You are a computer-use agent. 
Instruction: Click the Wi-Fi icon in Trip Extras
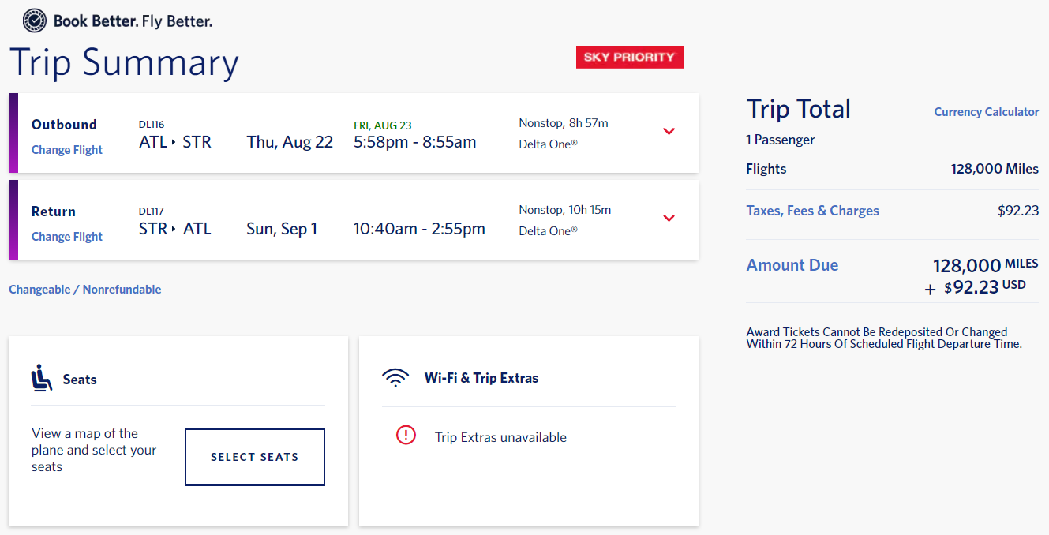coord(395,377)
